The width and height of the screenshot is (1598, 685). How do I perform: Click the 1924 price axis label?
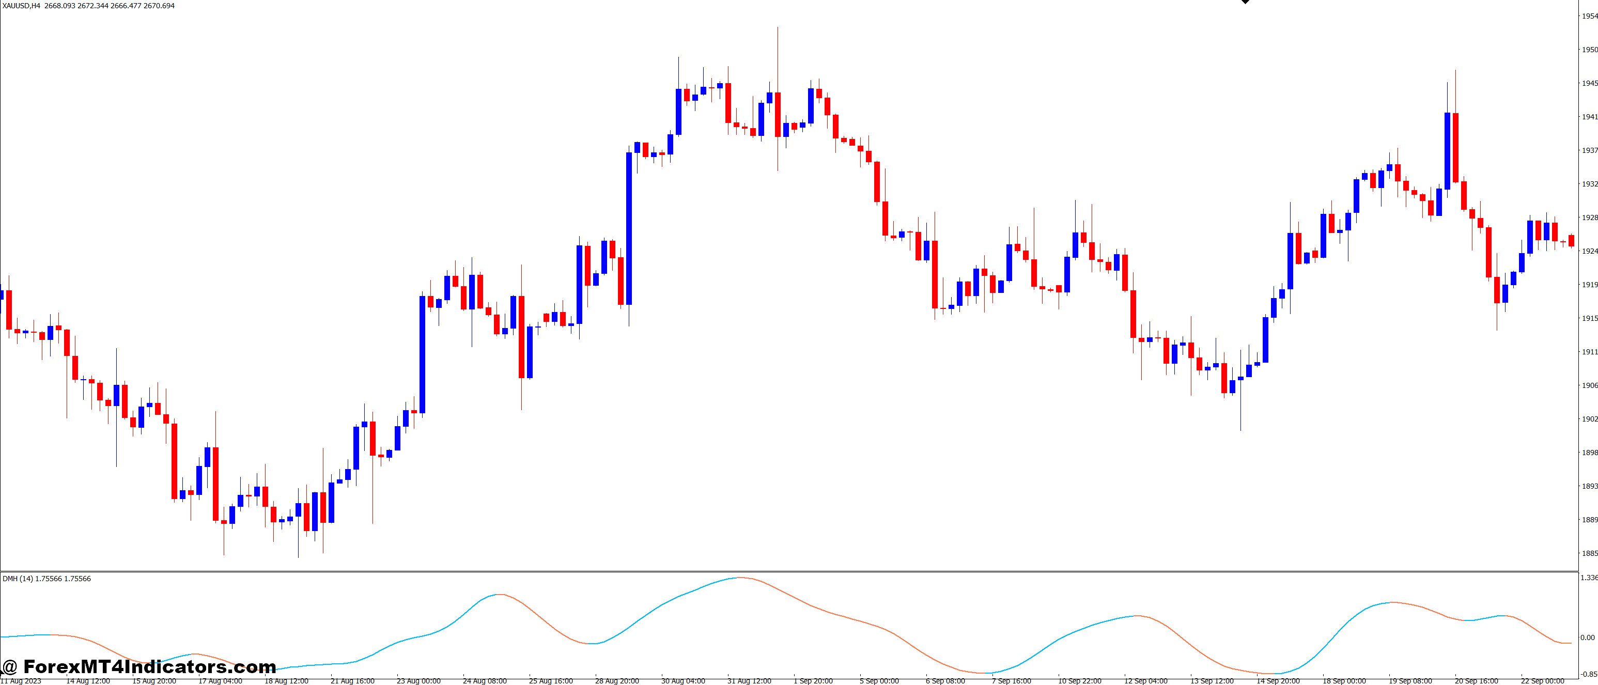[1589, 251]
